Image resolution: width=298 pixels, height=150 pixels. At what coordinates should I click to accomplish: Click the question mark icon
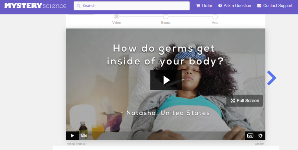click(x=220, y=6)
